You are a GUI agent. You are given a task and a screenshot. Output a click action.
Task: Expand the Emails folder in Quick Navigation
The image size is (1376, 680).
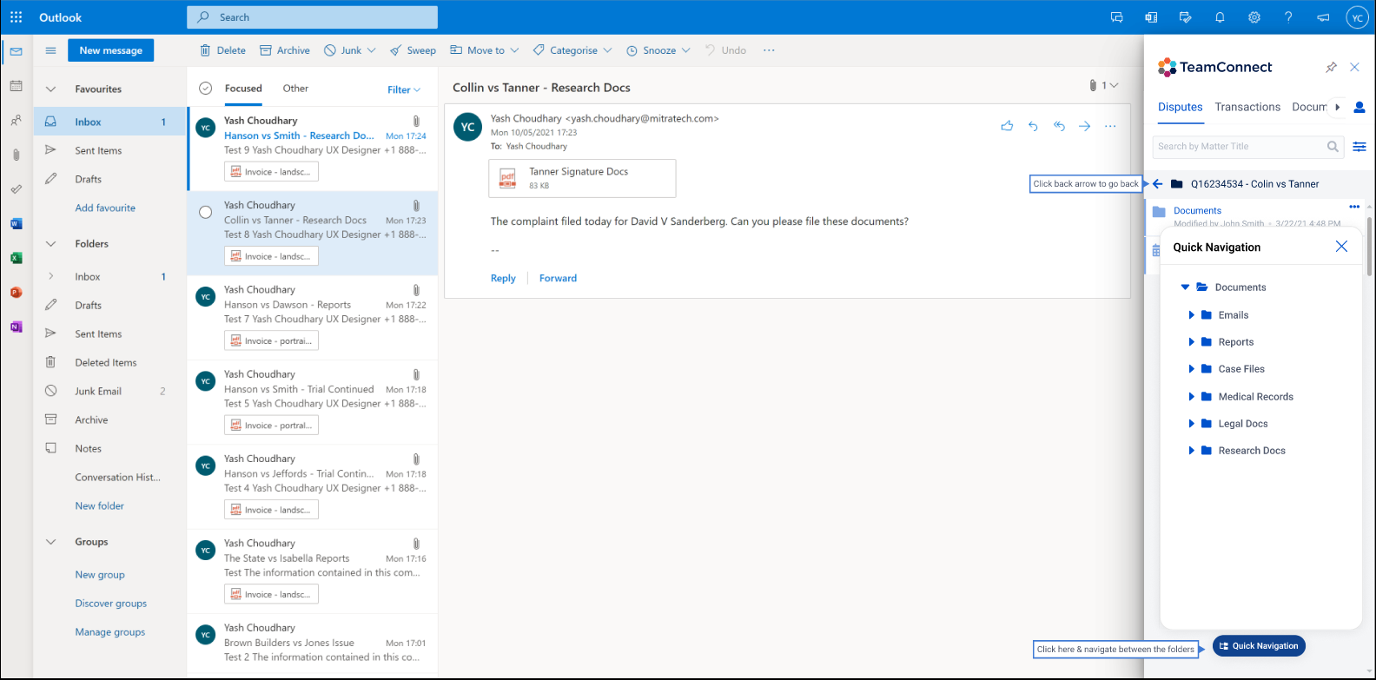(x=1192, y=315)
